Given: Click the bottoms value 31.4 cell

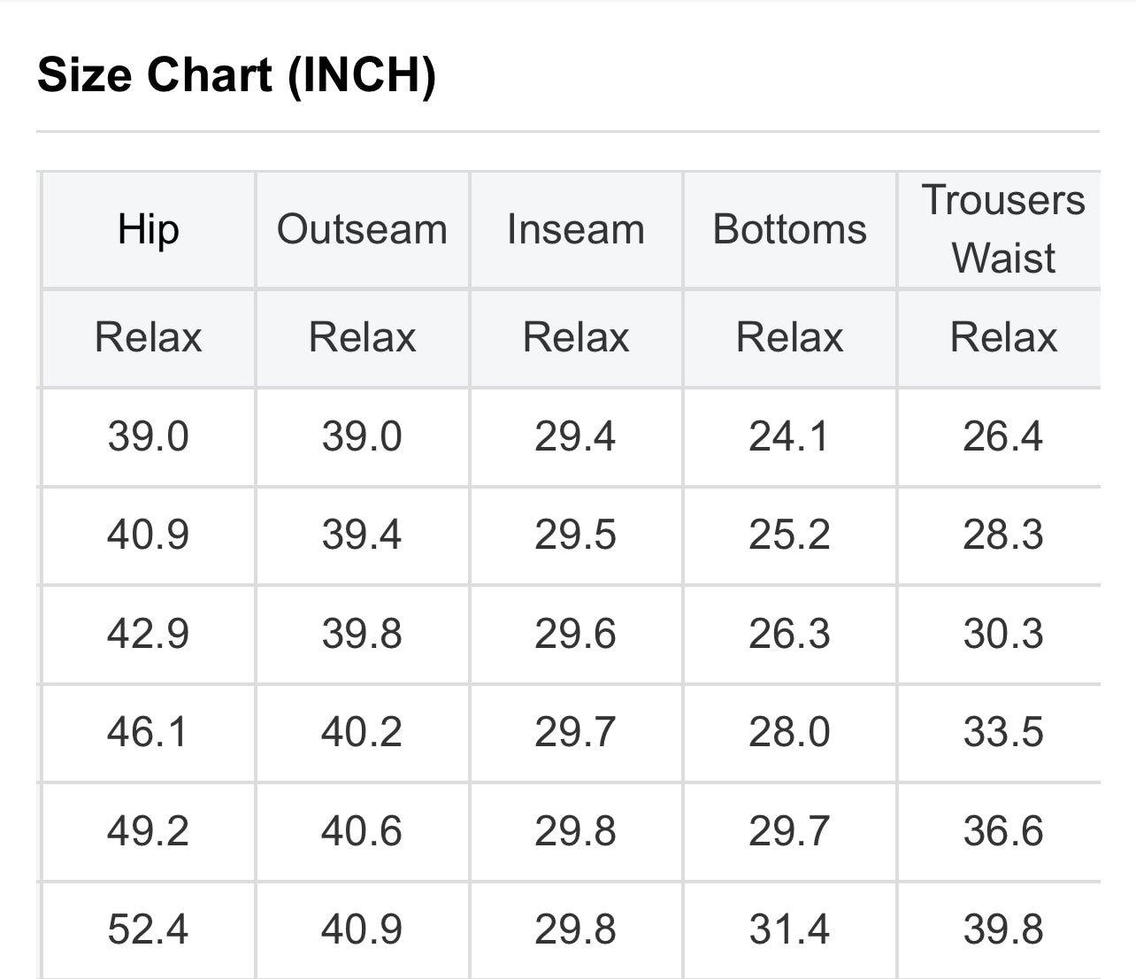Looking at the screenshot, I should click(790, 930).
